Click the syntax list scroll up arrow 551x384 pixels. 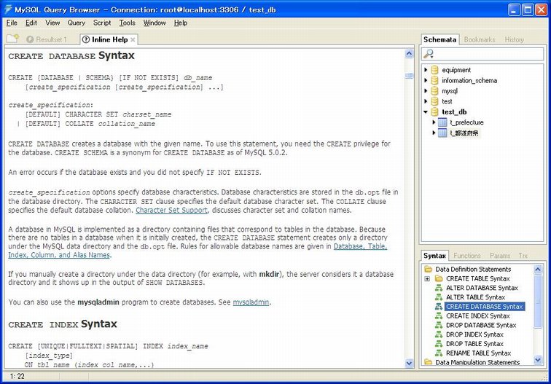(538, 270)
